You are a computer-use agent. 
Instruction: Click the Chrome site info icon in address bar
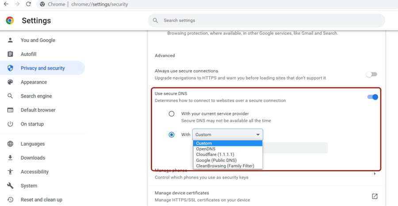(42, 4)
